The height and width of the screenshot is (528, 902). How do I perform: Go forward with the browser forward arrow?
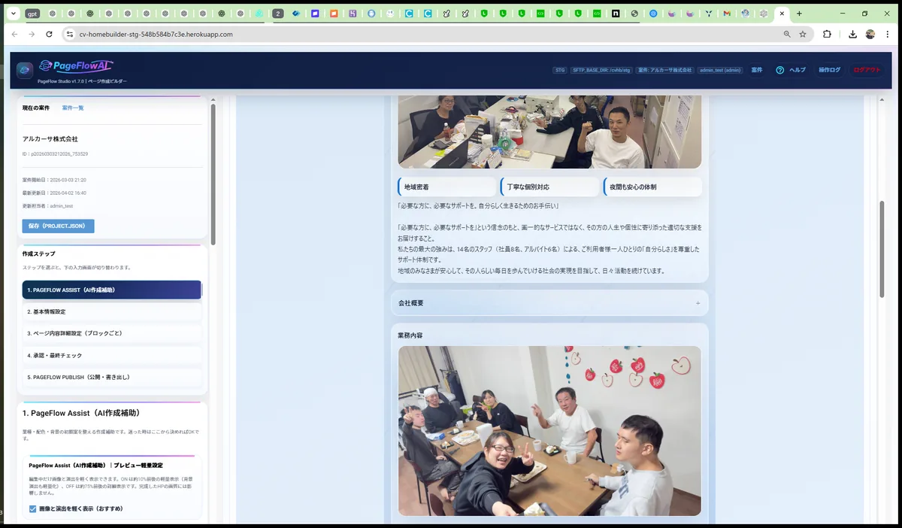pyautogui.click(x=32, y=34)
